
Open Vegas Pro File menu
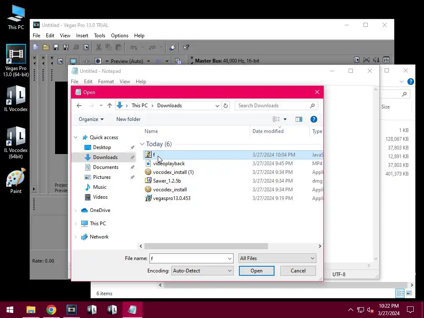[x=36, y=36]
